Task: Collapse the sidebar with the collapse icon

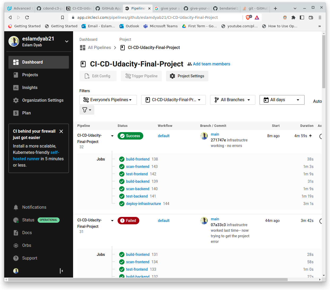Action: (x=61, y=271)
